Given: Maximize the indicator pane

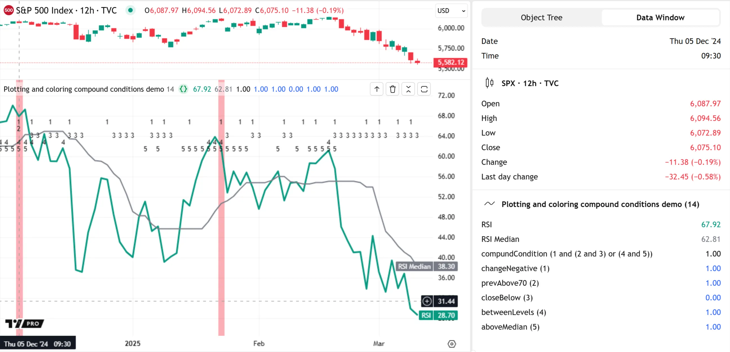Looking at the screenshot, I should [x=424, y=89].
